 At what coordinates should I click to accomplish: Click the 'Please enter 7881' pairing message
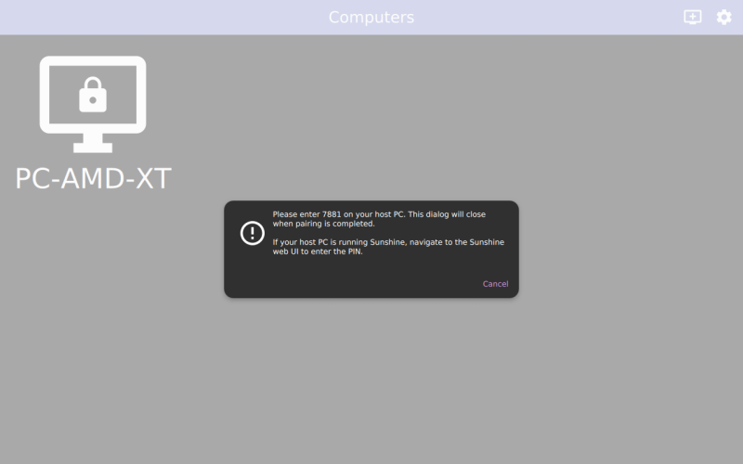coord(379,219)
